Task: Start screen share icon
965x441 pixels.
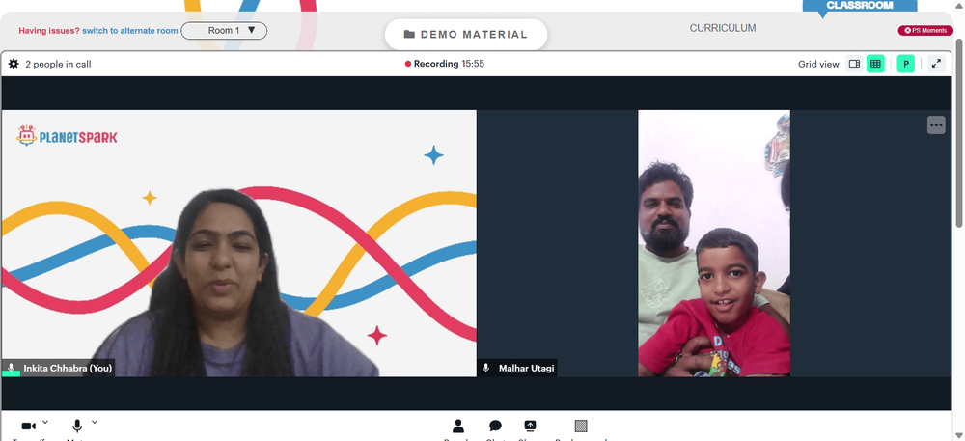Action: [x=530, y=426]
